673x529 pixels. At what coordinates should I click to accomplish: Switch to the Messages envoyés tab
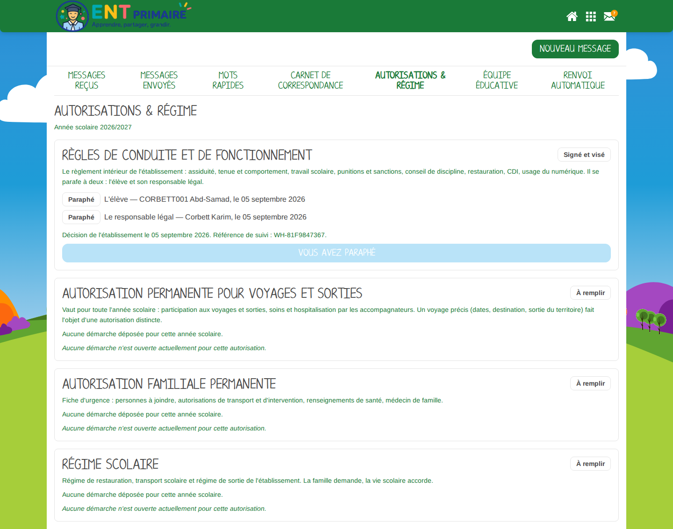(x=159, y=80)
